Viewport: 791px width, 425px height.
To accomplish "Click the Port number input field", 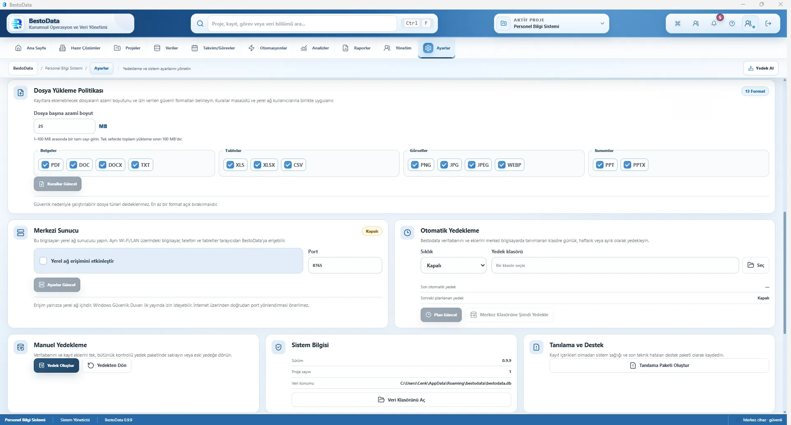I will pos(345,265).
